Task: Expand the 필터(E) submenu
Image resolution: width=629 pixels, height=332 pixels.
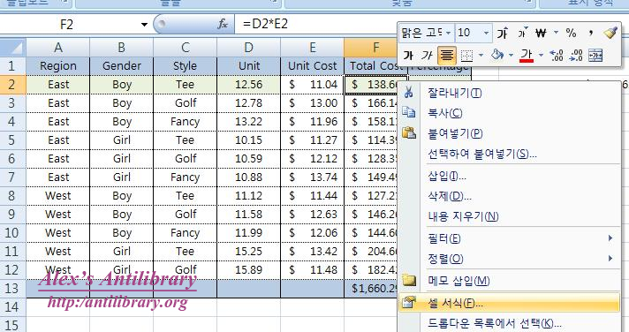Action: coord(510,238)
